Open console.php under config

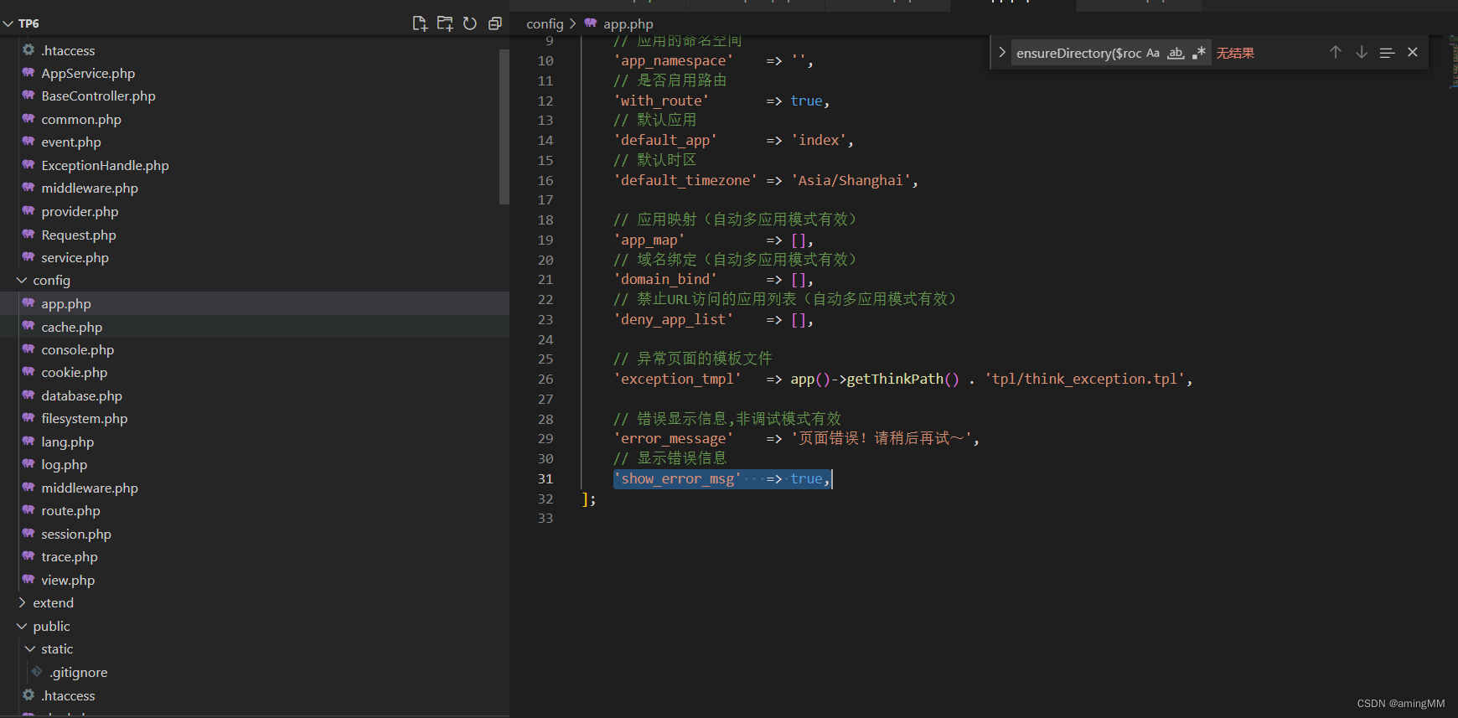click(x=78, y=349)
